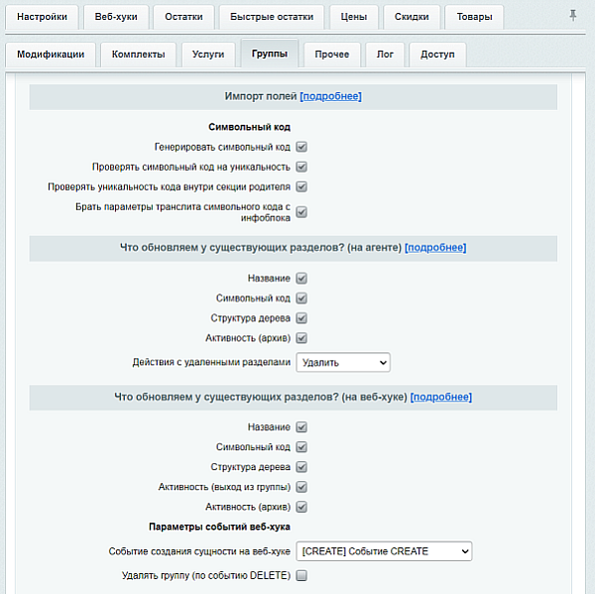Enable 'Удалять группу (по событию DELETE)' checkbox

(301, 575)
